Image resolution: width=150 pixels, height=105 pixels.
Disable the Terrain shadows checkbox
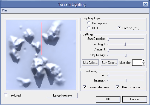pyautogui.click(x=85, y=87)
